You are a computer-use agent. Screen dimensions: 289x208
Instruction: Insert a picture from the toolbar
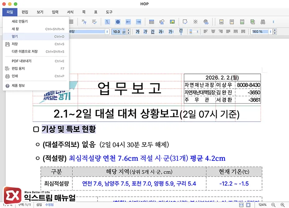point(172,22)
